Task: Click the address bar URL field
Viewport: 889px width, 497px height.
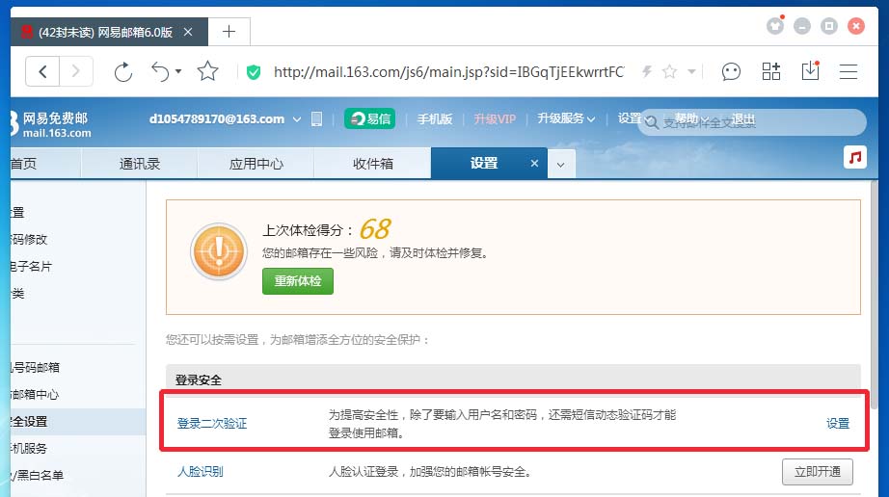Action: pyautogui.click(x=448, y=72)
